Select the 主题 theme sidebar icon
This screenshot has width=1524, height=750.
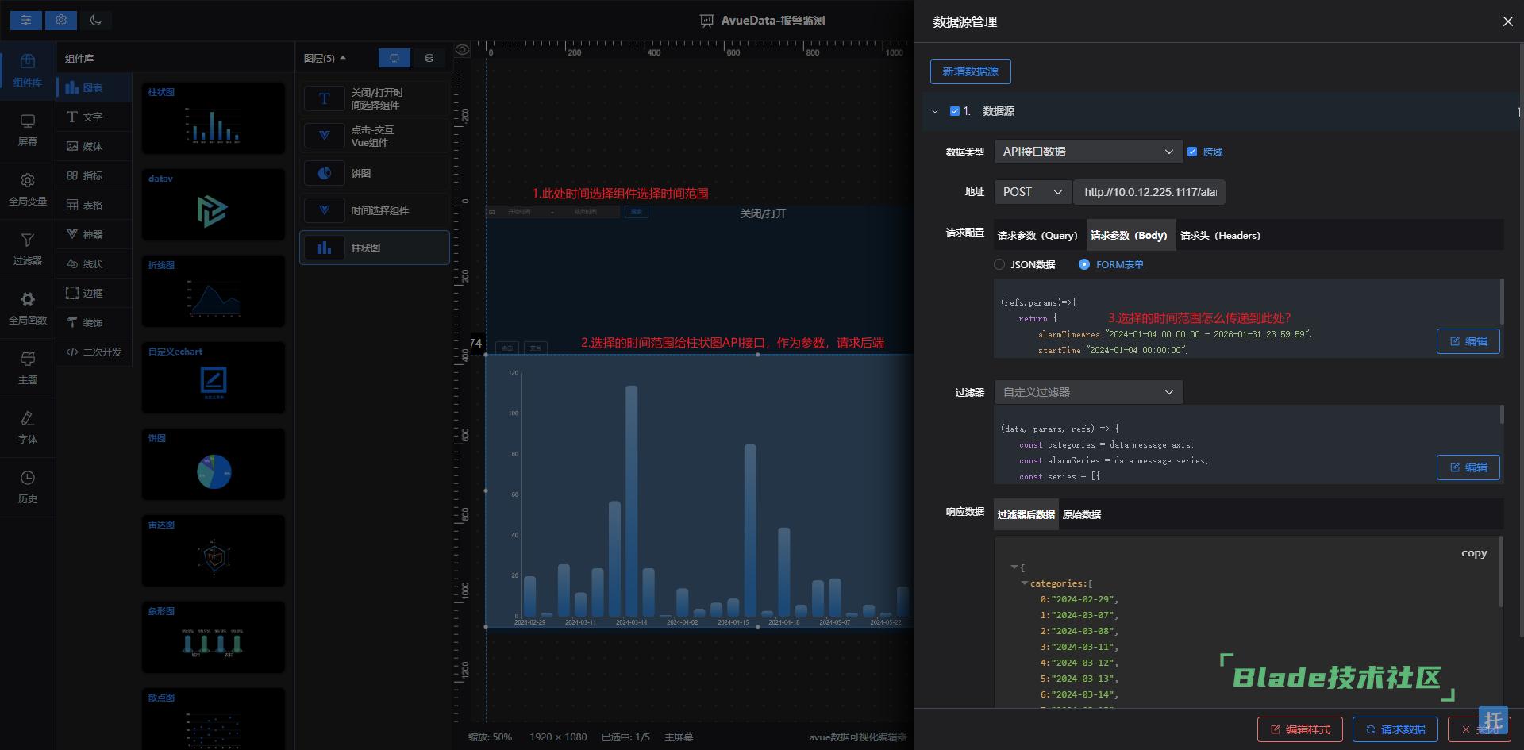(x=28, y=367)
